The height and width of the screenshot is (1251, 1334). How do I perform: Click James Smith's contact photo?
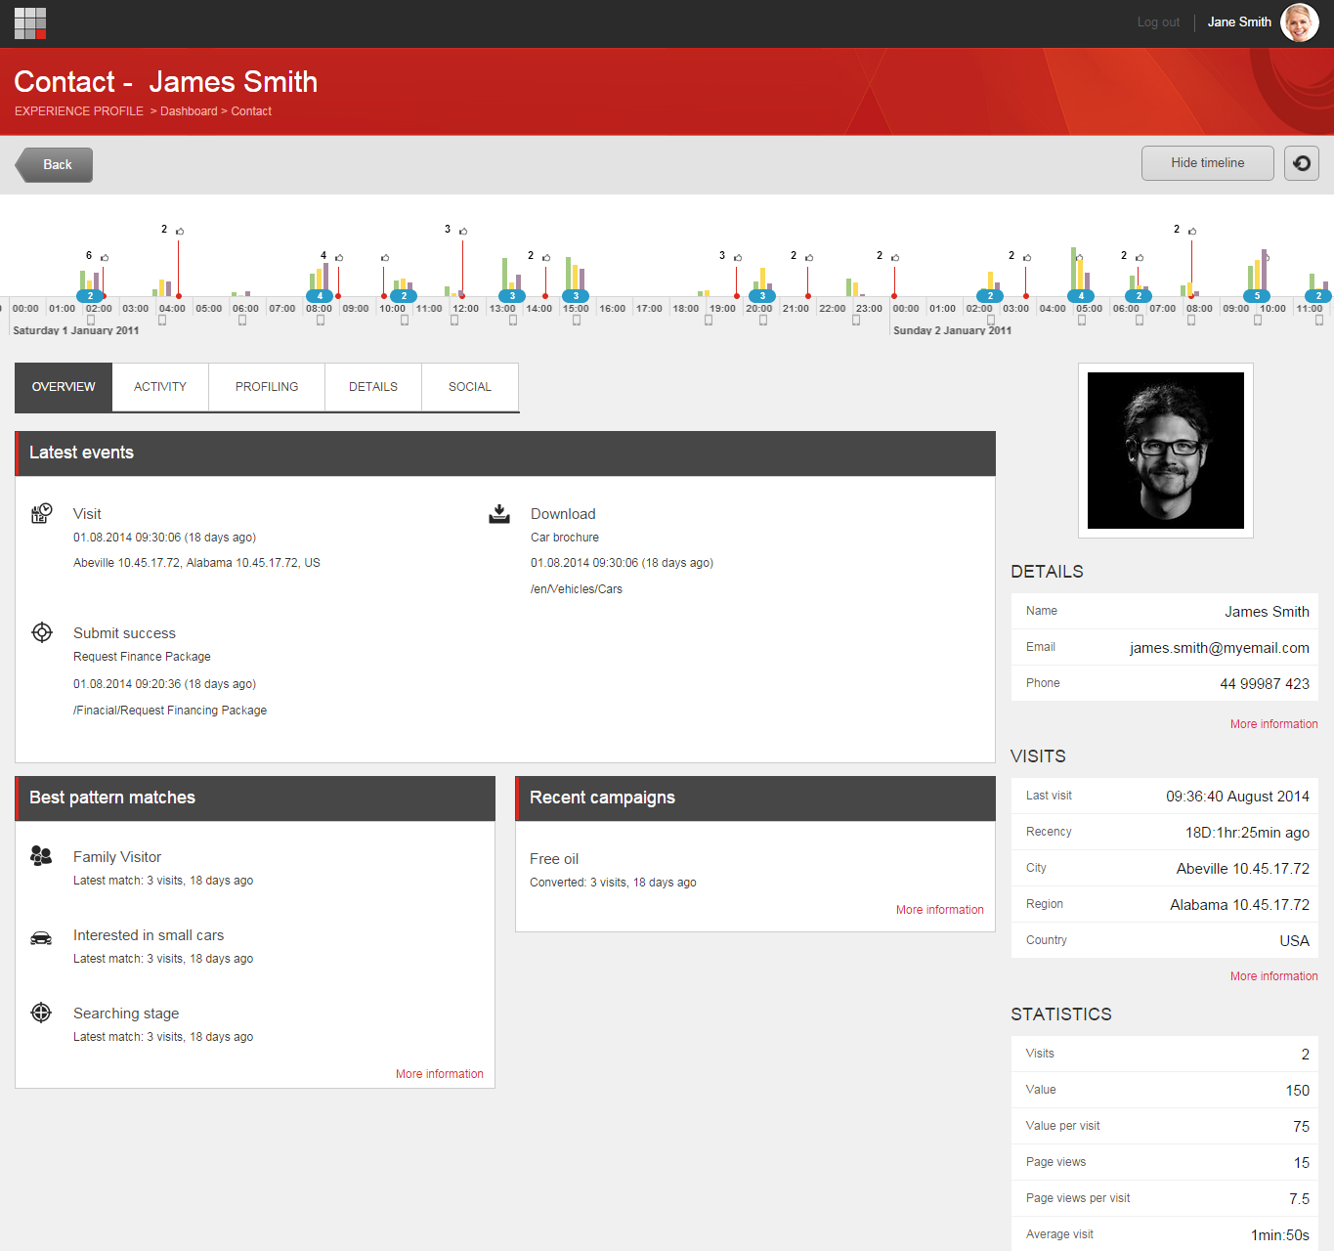(1165, 451)
